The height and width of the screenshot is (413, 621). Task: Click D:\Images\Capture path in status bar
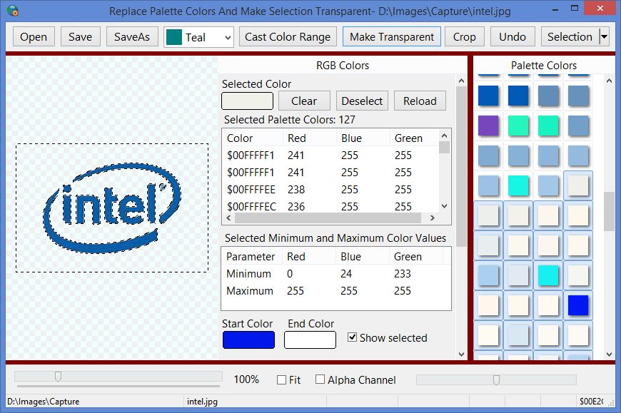point(43,402)
